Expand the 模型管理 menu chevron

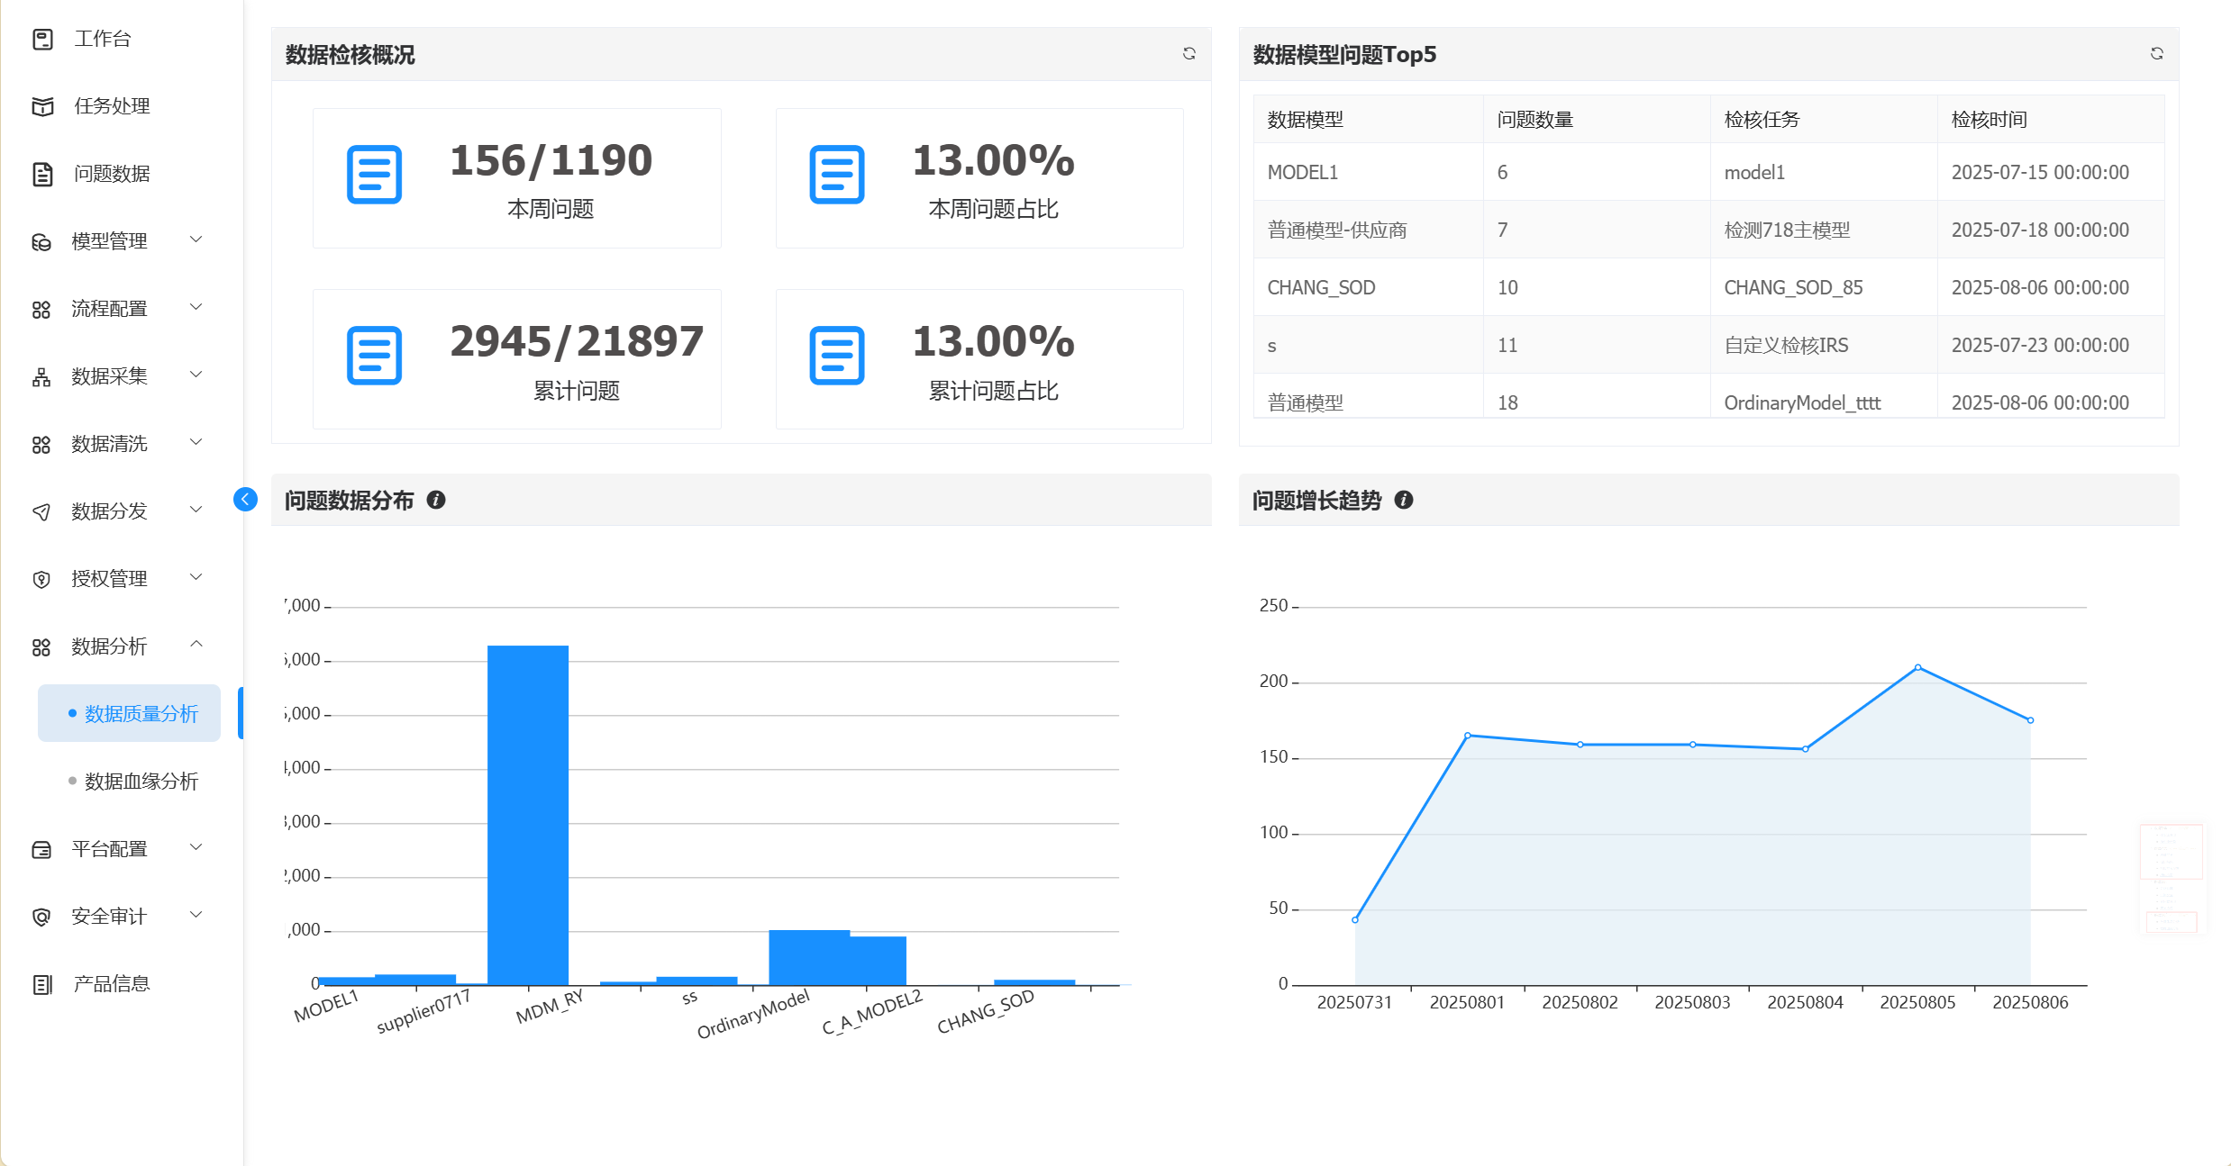[x=196, y=240]
